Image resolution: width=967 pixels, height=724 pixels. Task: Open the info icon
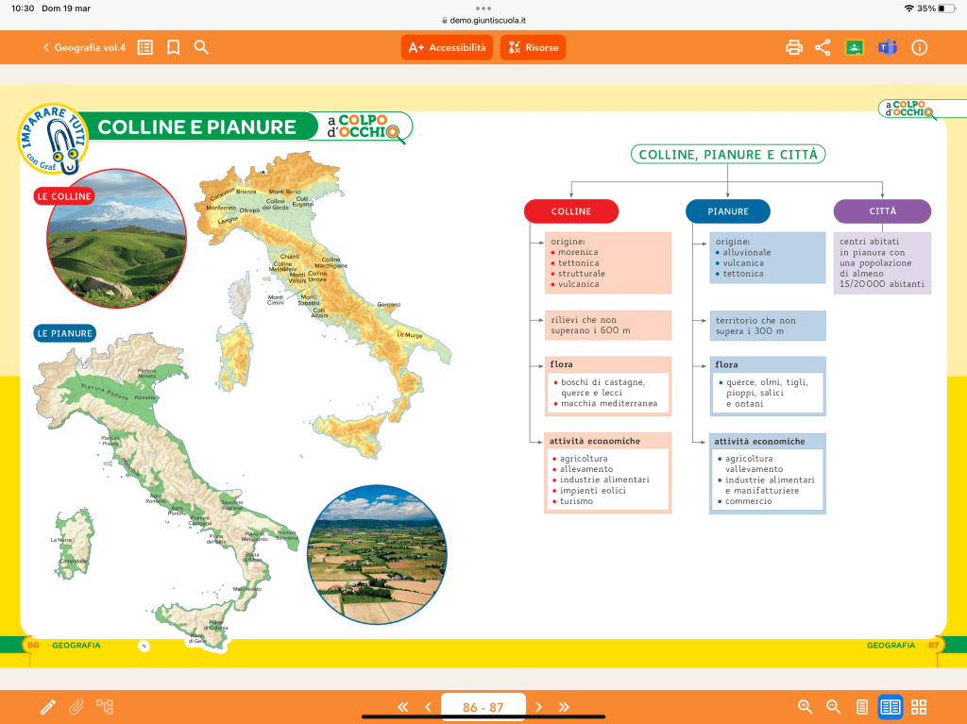pos(919,47)
